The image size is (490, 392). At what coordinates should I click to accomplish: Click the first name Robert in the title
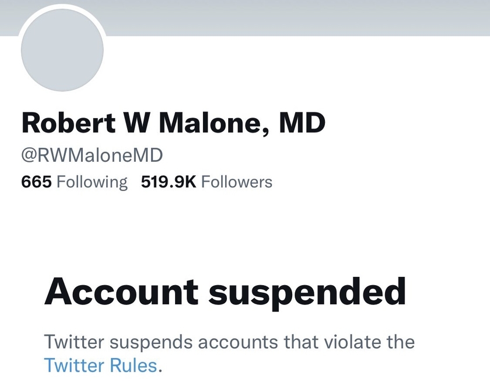[x=68, y=123]
